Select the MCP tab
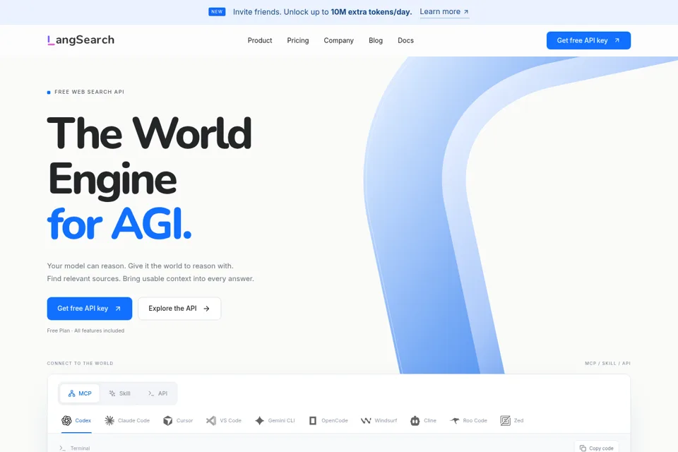Viewport: 678px width, 452px height. click(x=80, y=393)
